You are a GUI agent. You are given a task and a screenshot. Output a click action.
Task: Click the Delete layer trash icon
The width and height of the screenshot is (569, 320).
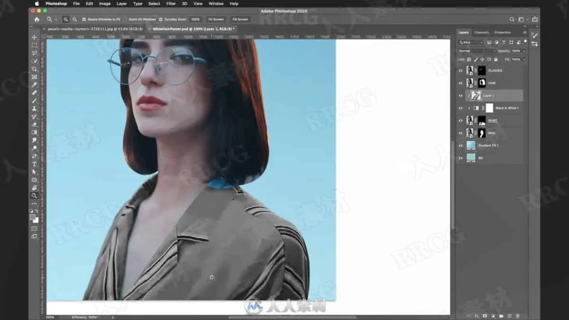click(517, 316)
